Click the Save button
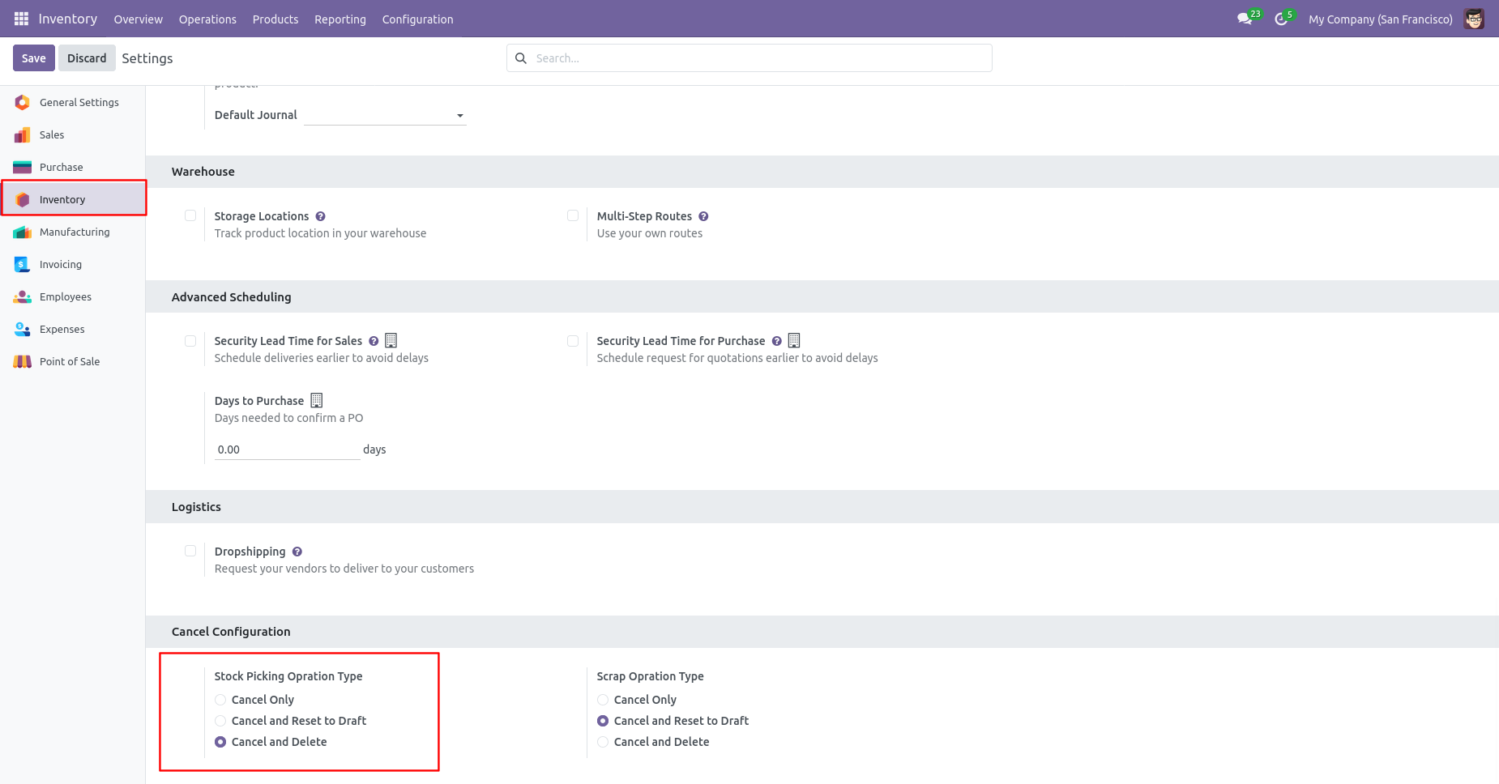The image size is (1499, 784). coord(34,58)
